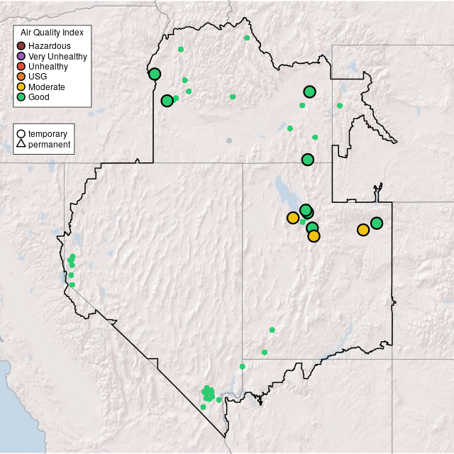Click the Hazardous maroon swatch in the legend

click(21, 46)
